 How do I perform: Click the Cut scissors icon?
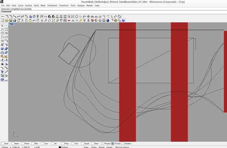point(22,20)
